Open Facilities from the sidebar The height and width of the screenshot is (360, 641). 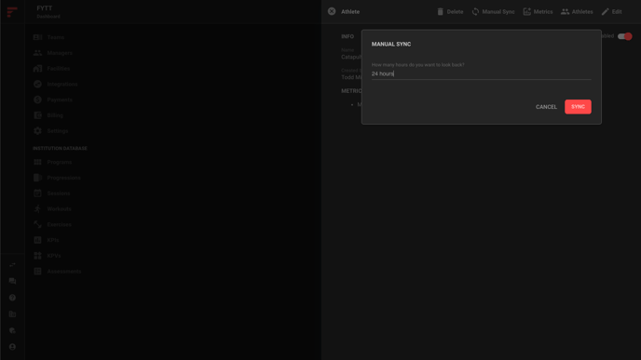pos(51,69)
